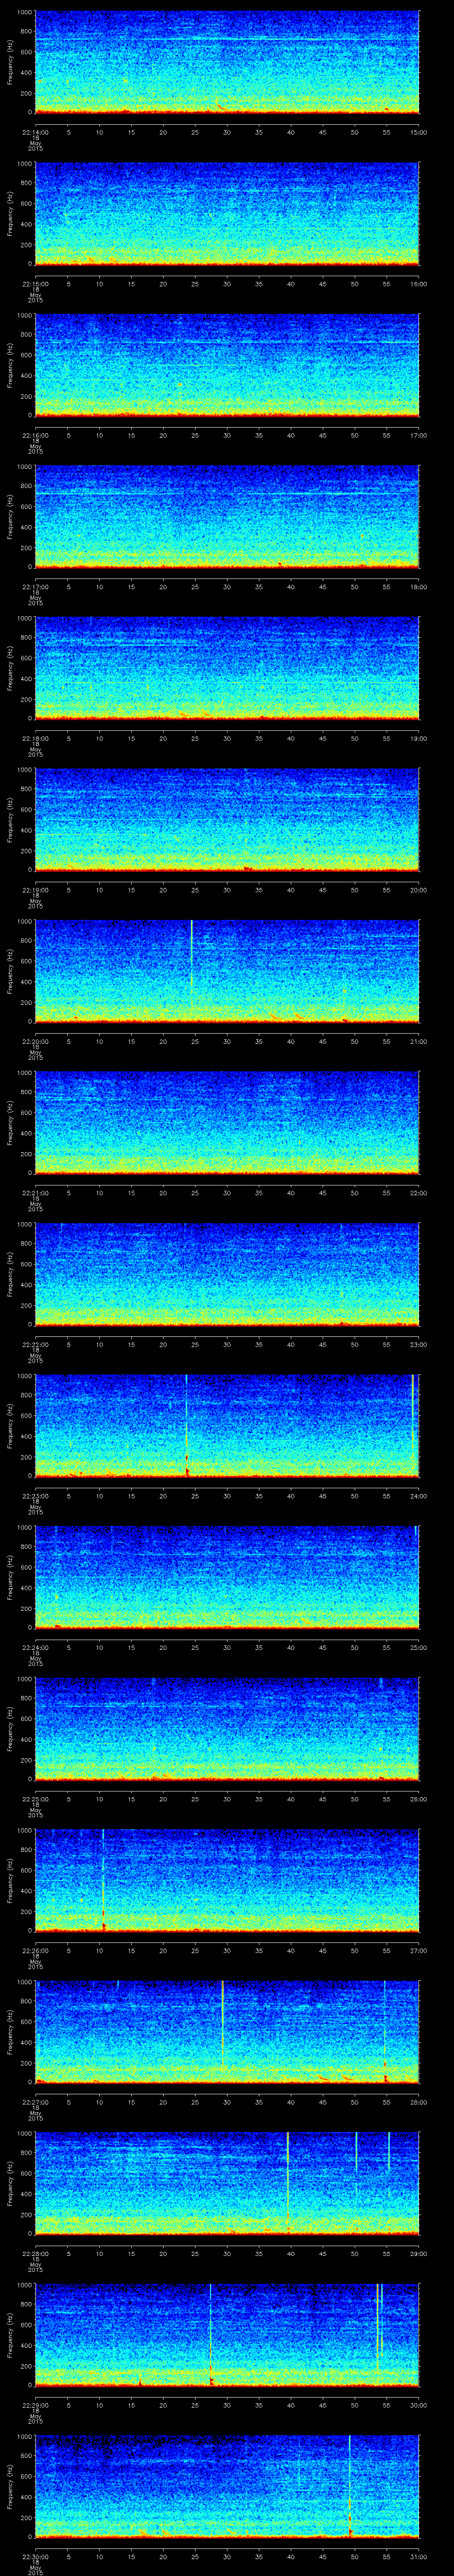Select the spectrogram panel starting at 22:18:00
Image resolution: width=454 pixels, height=2576 pixels.
[x=227, y=668]
